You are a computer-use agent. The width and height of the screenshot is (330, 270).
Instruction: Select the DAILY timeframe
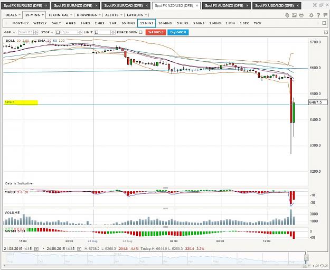[x=56, y=23]
